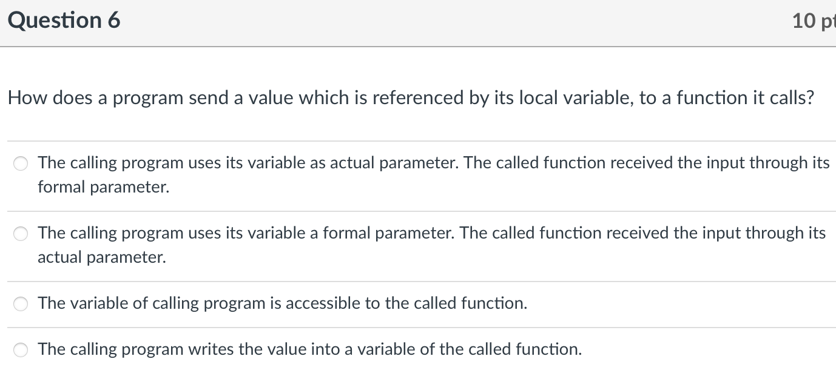Click the question prompt text

point(410,97)
